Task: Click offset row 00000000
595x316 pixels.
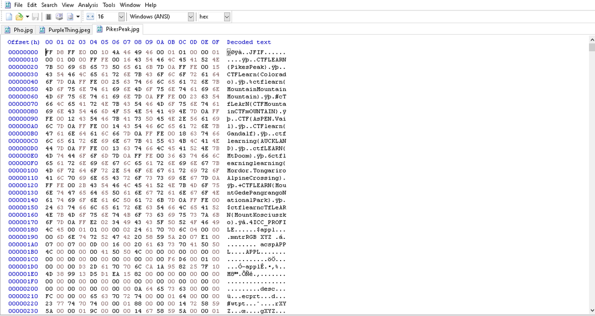Action: click(x=23, y=52)
